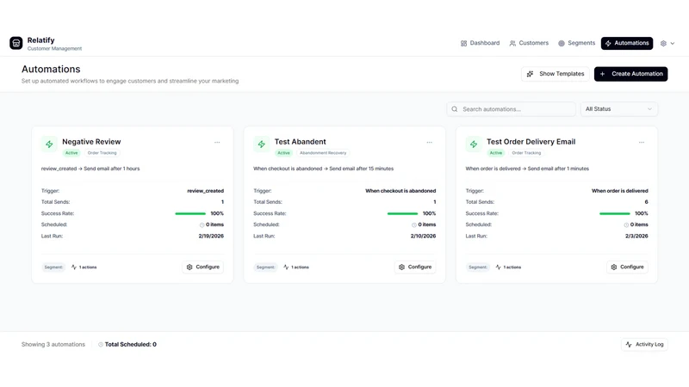Click the Negative Review card title
Viewport: 689px width, 387px height.
pos(91,142)
